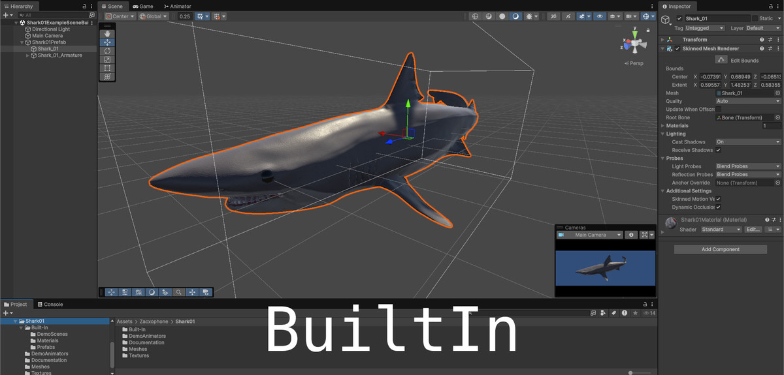Open Skinned Mesh Renderer help icon

point(761,49)
